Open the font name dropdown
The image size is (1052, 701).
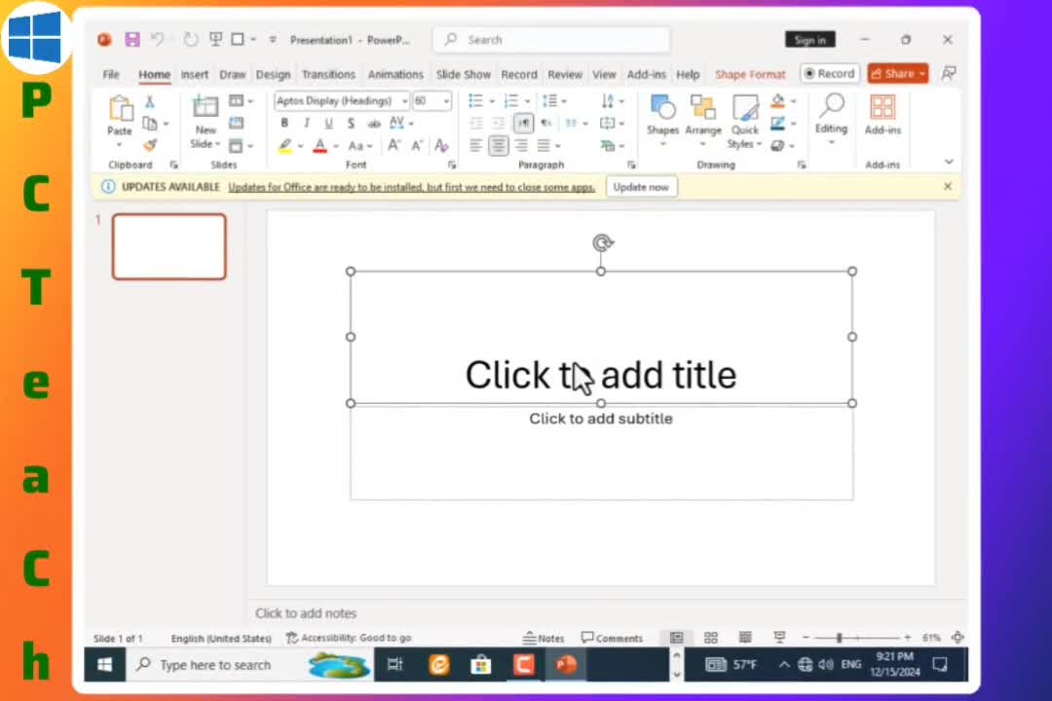[x=404, y=101]
